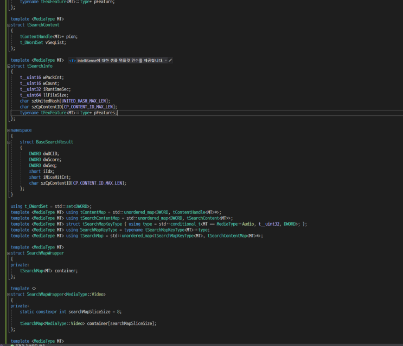Screen dimensions: 403x346
Task: Click the iNiceHitCnt member
Action: [56, 177]
